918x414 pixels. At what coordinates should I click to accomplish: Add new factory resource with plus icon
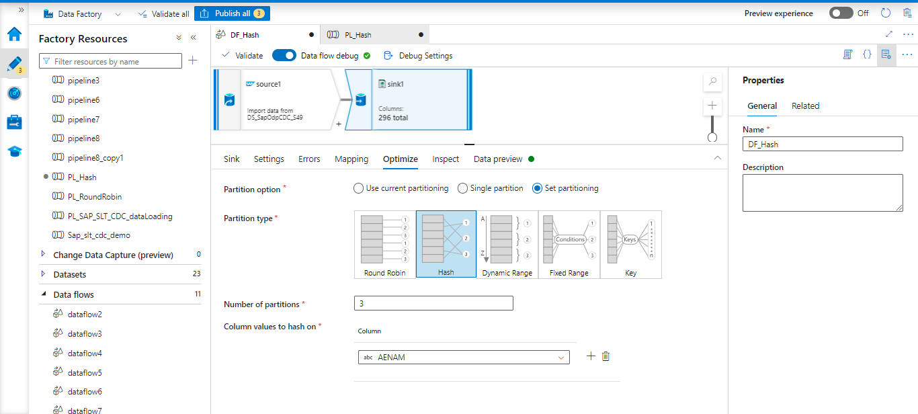click(x=193, y=61)
